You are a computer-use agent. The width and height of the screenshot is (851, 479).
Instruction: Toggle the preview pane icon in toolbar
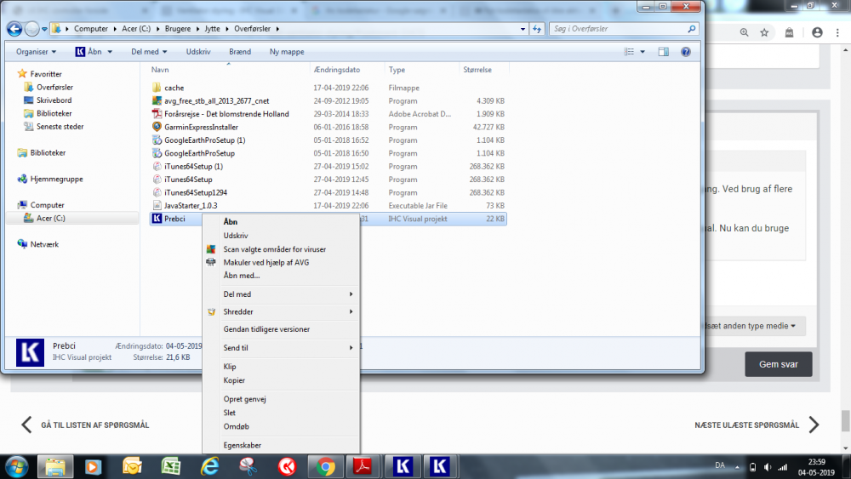tap(664, 52)
